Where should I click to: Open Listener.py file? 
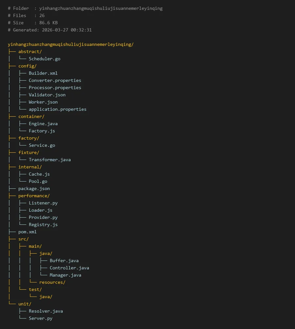(43, 203)
